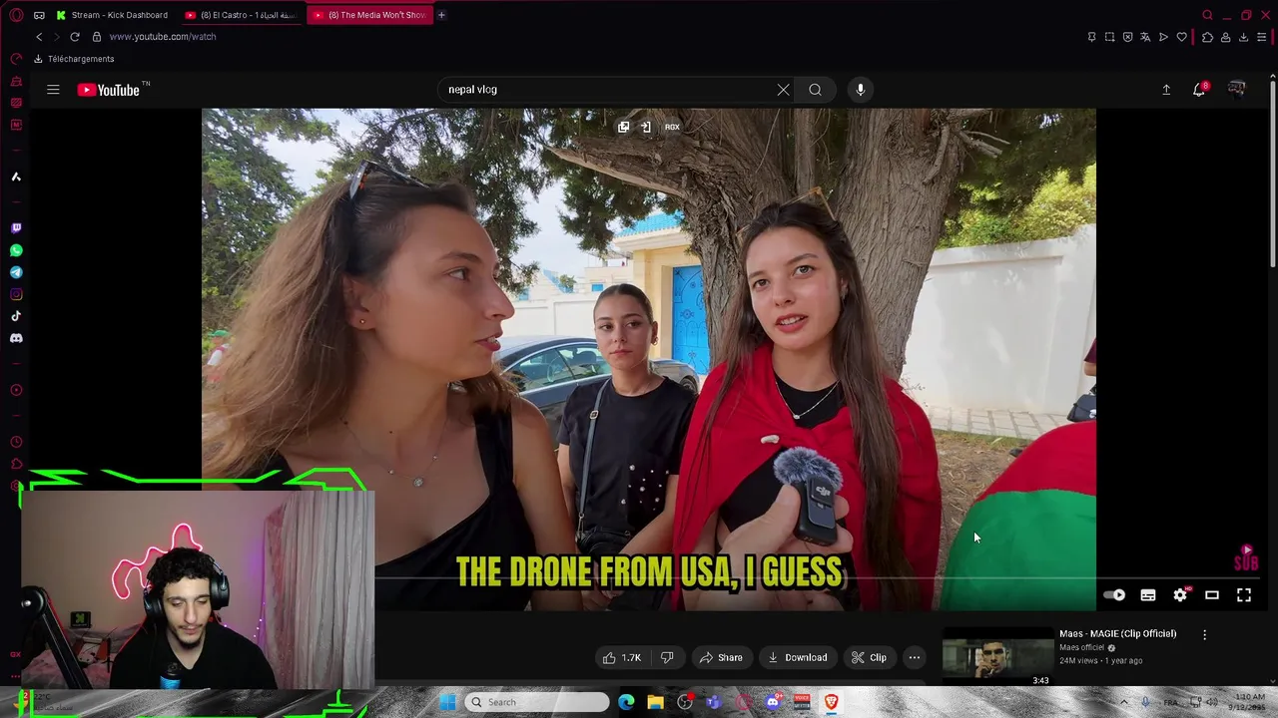Take a snapshot with the capture icon

pos(1109,37)
